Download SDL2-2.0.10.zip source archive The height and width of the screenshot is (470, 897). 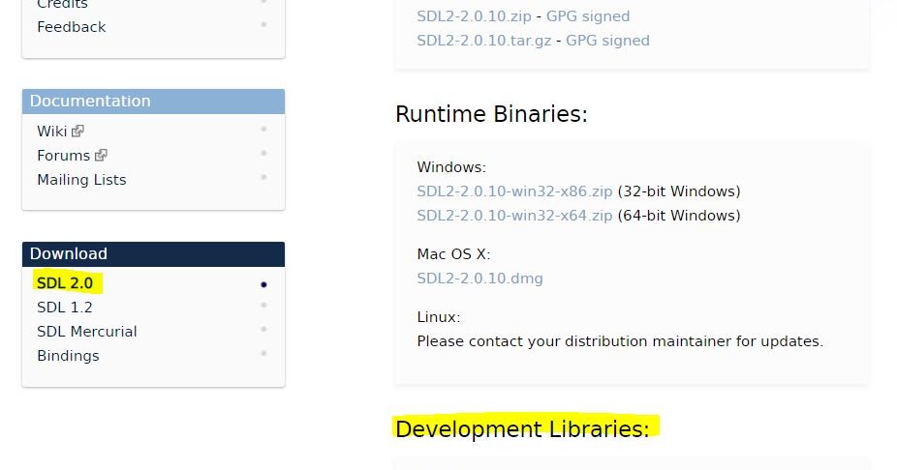click(x=475, y=16)
